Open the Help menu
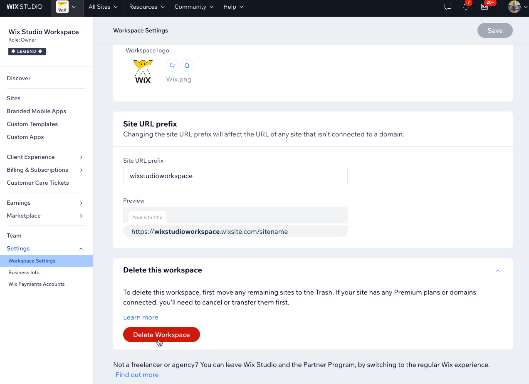Screen dimensions: 529x384 click(x=233, y=7)
